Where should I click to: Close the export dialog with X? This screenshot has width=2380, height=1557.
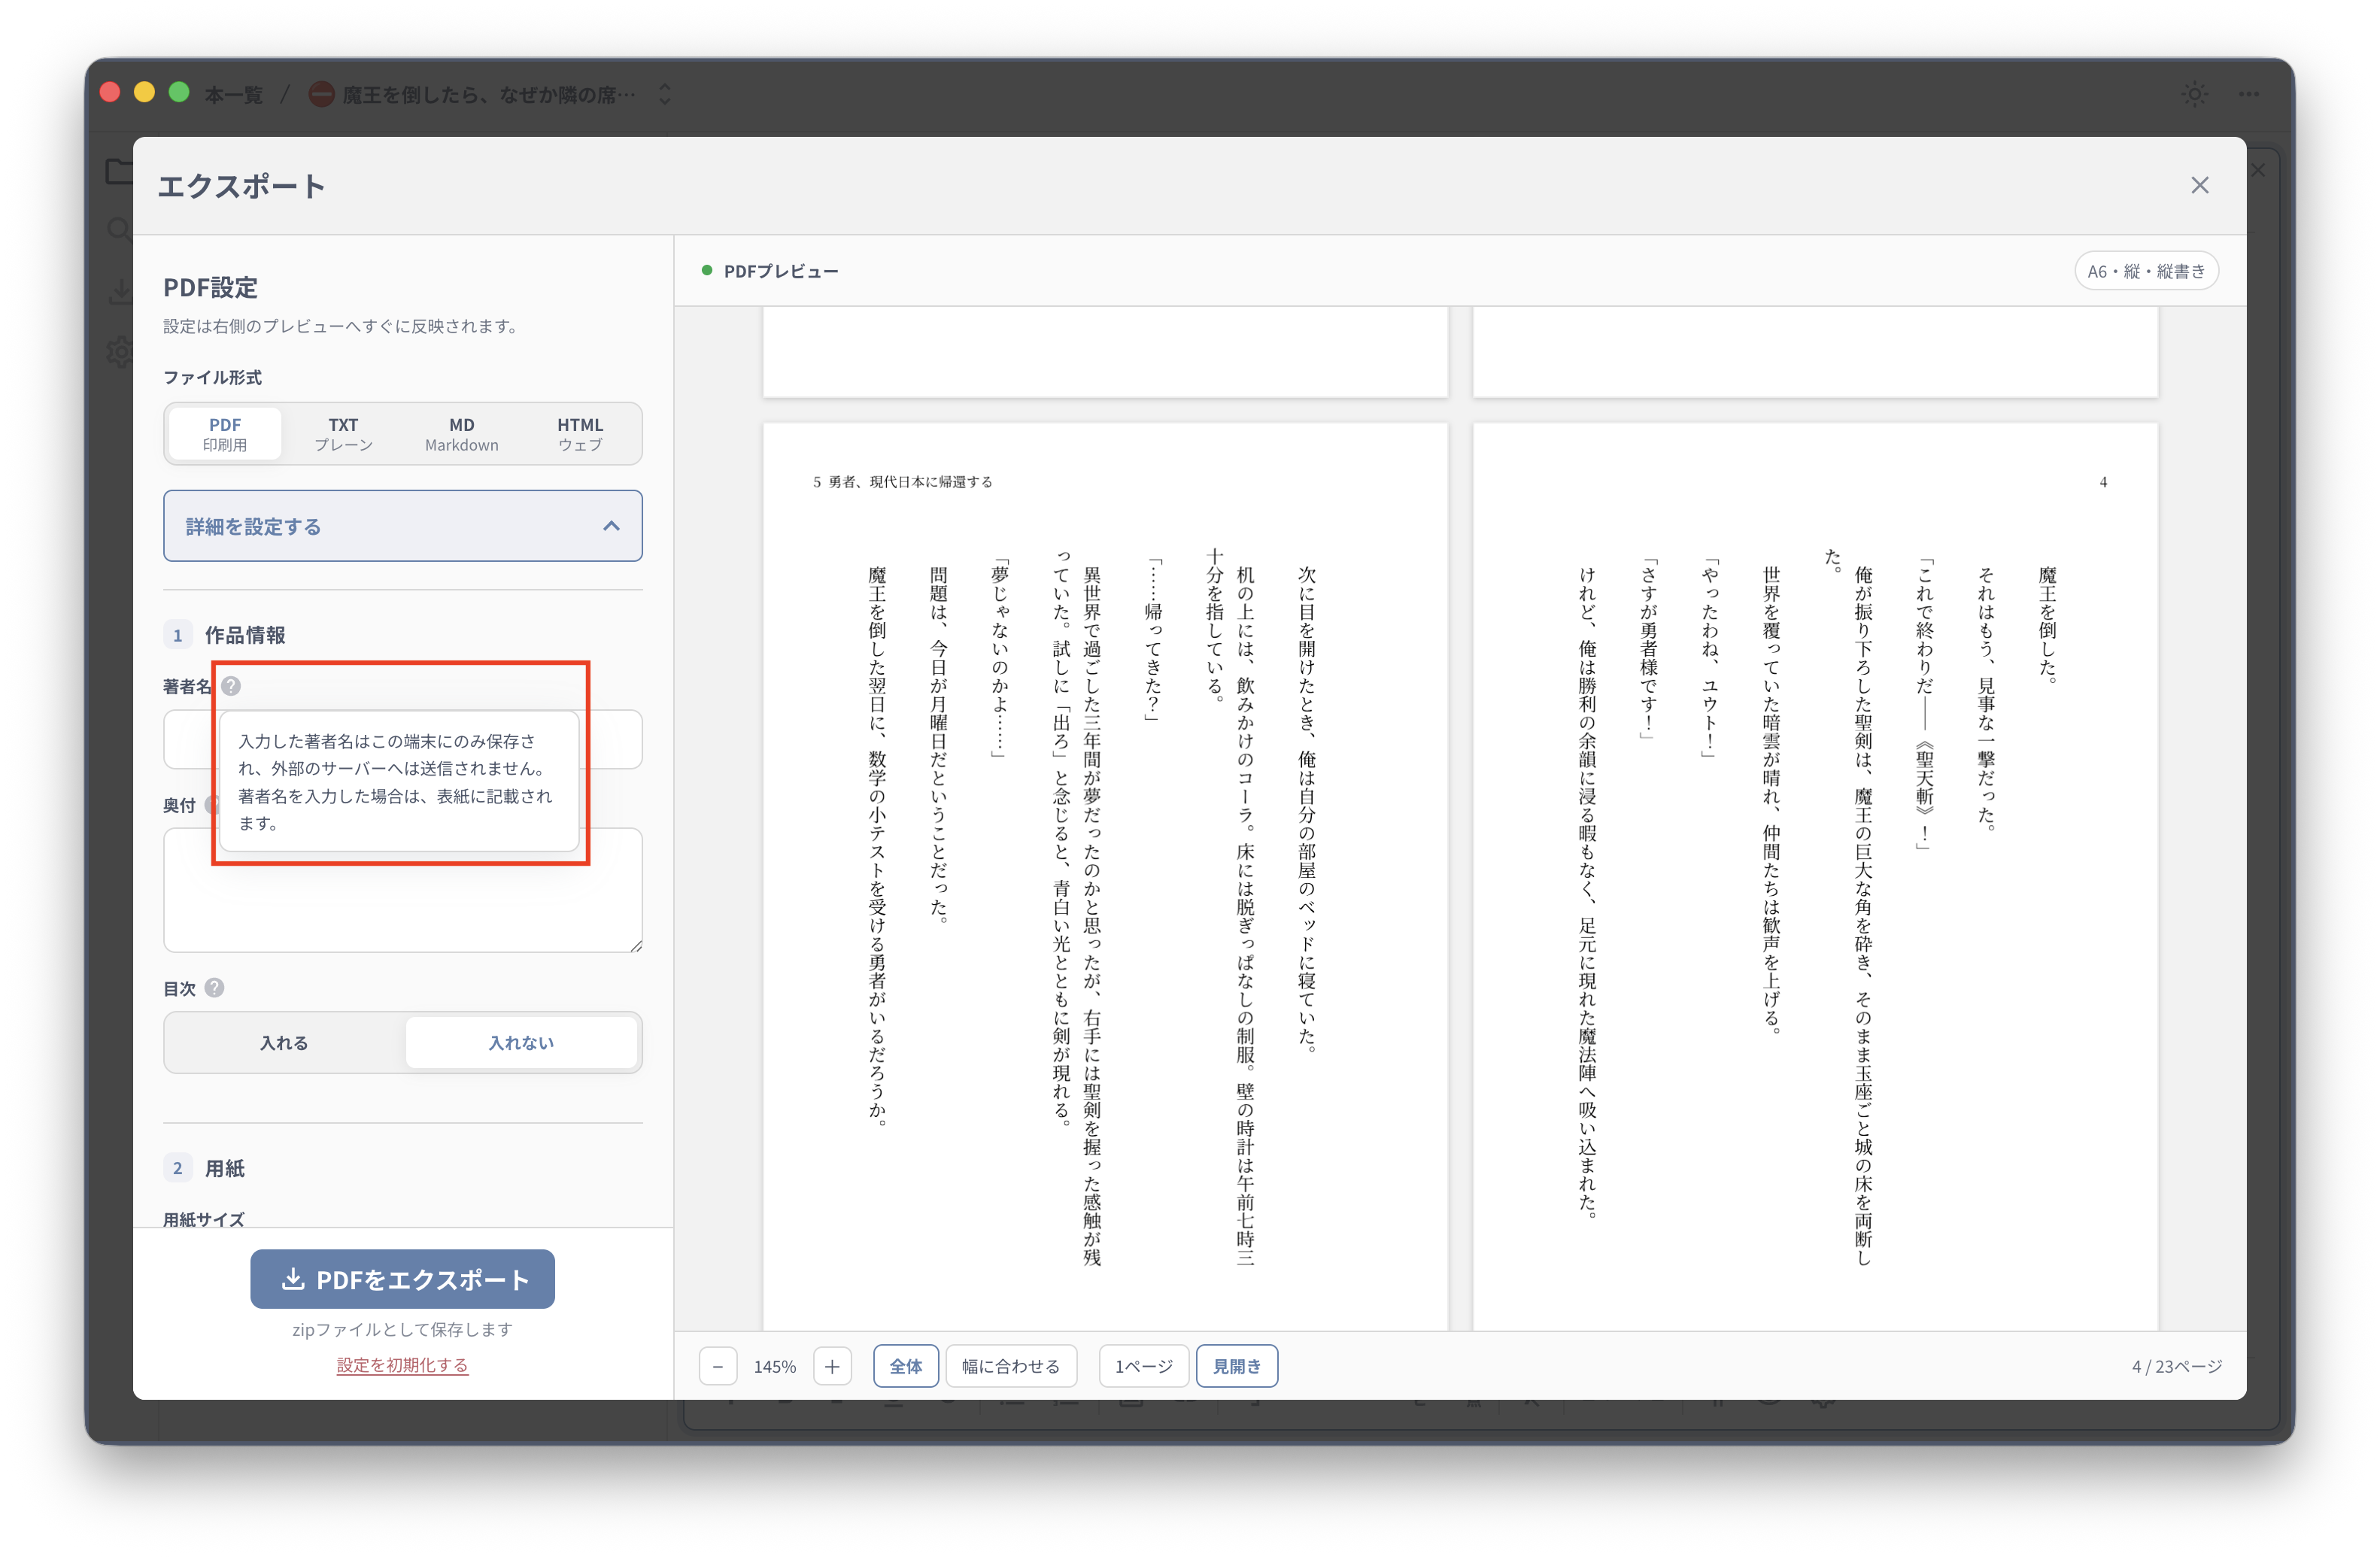point(2199,185)
